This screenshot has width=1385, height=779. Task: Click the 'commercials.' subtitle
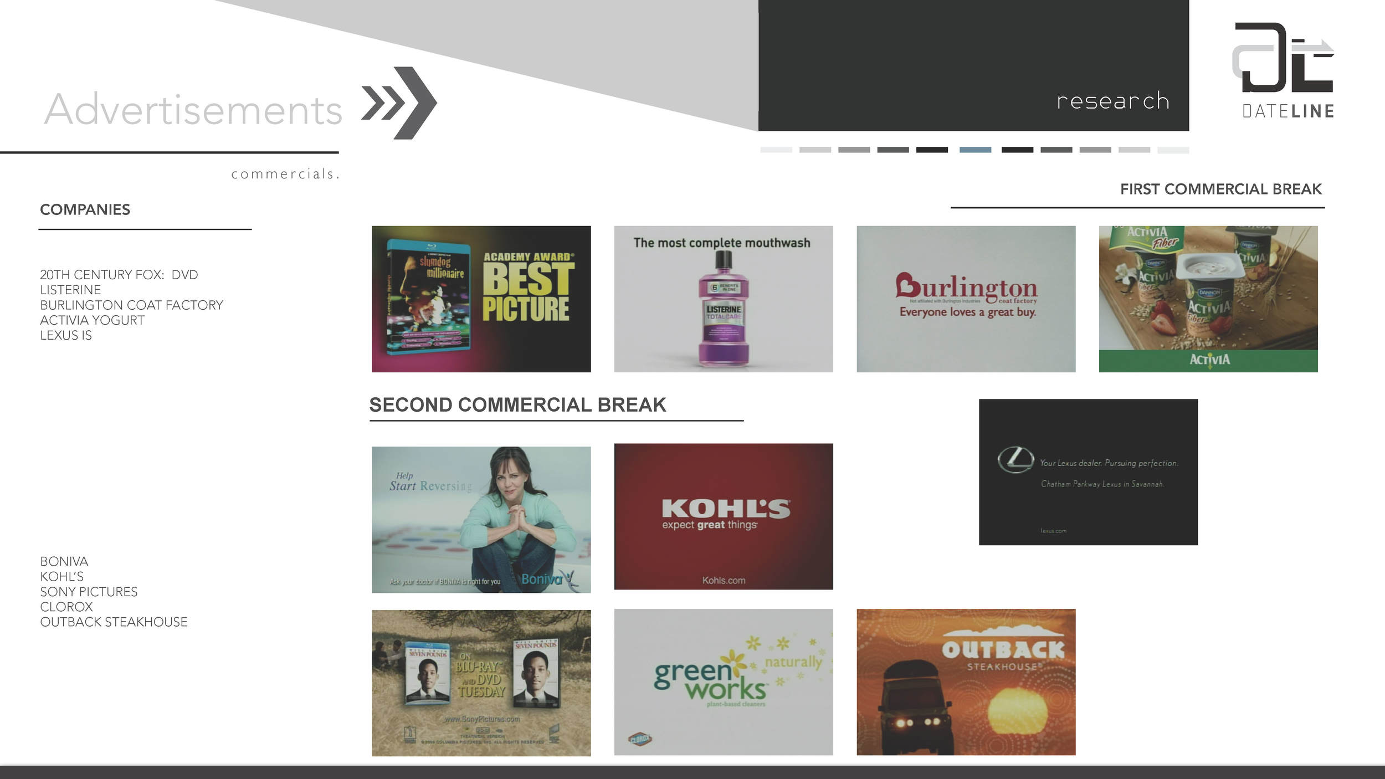(x=285, y=174)
